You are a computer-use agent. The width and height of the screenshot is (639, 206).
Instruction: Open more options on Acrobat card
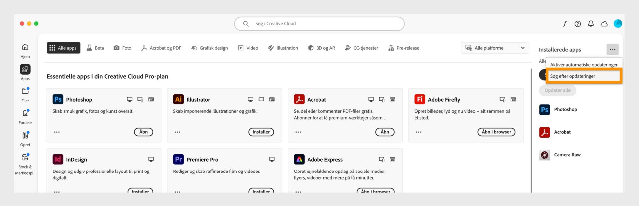click(298, 132)
